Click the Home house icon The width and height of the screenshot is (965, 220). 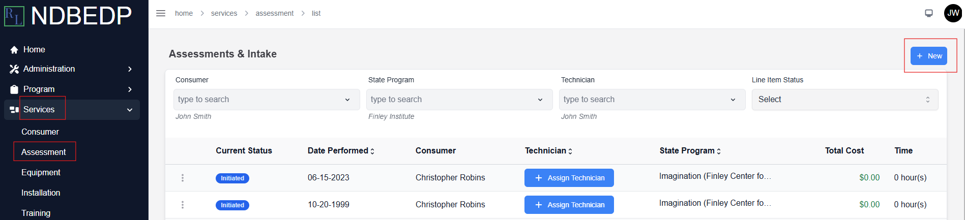pos(14,50)
